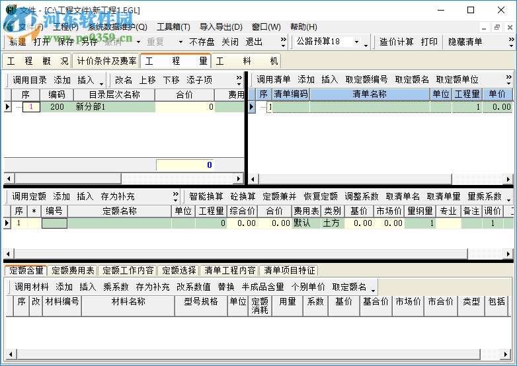This screenshot has height=366, width=517.
Task: Click 土方 category cell
Action: 333,223
